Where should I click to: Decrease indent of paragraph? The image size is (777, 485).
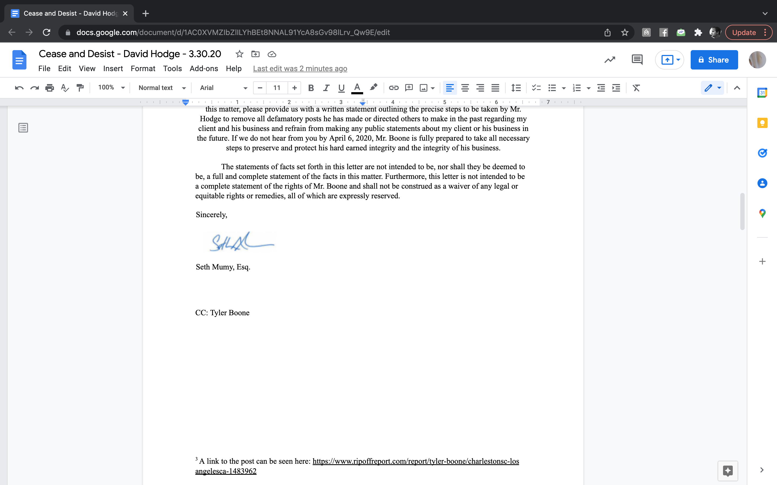pos(601,88)
